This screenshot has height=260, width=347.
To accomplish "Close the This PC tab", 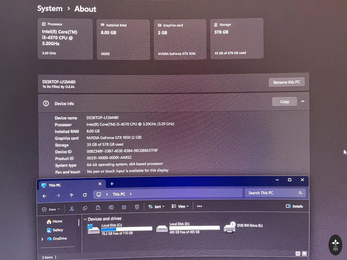I will 100,184.
